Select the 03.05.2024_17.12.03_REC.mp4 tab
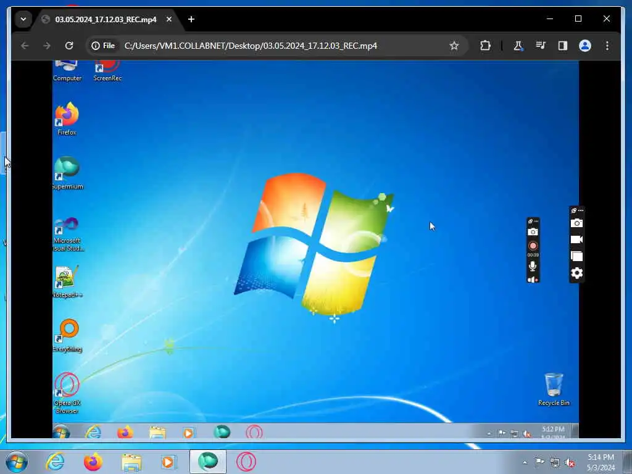 (x=106, y=19)
